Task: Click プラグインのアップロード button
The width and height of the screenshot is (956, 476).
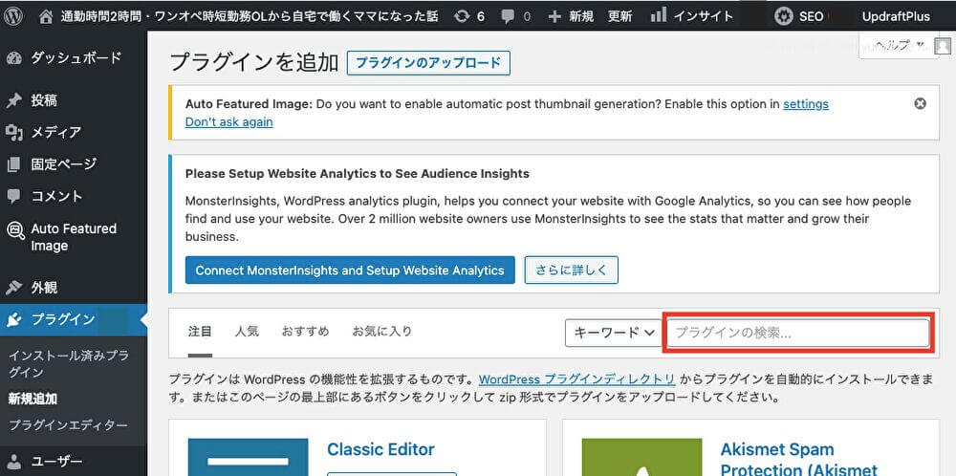Action: (428, 63)
